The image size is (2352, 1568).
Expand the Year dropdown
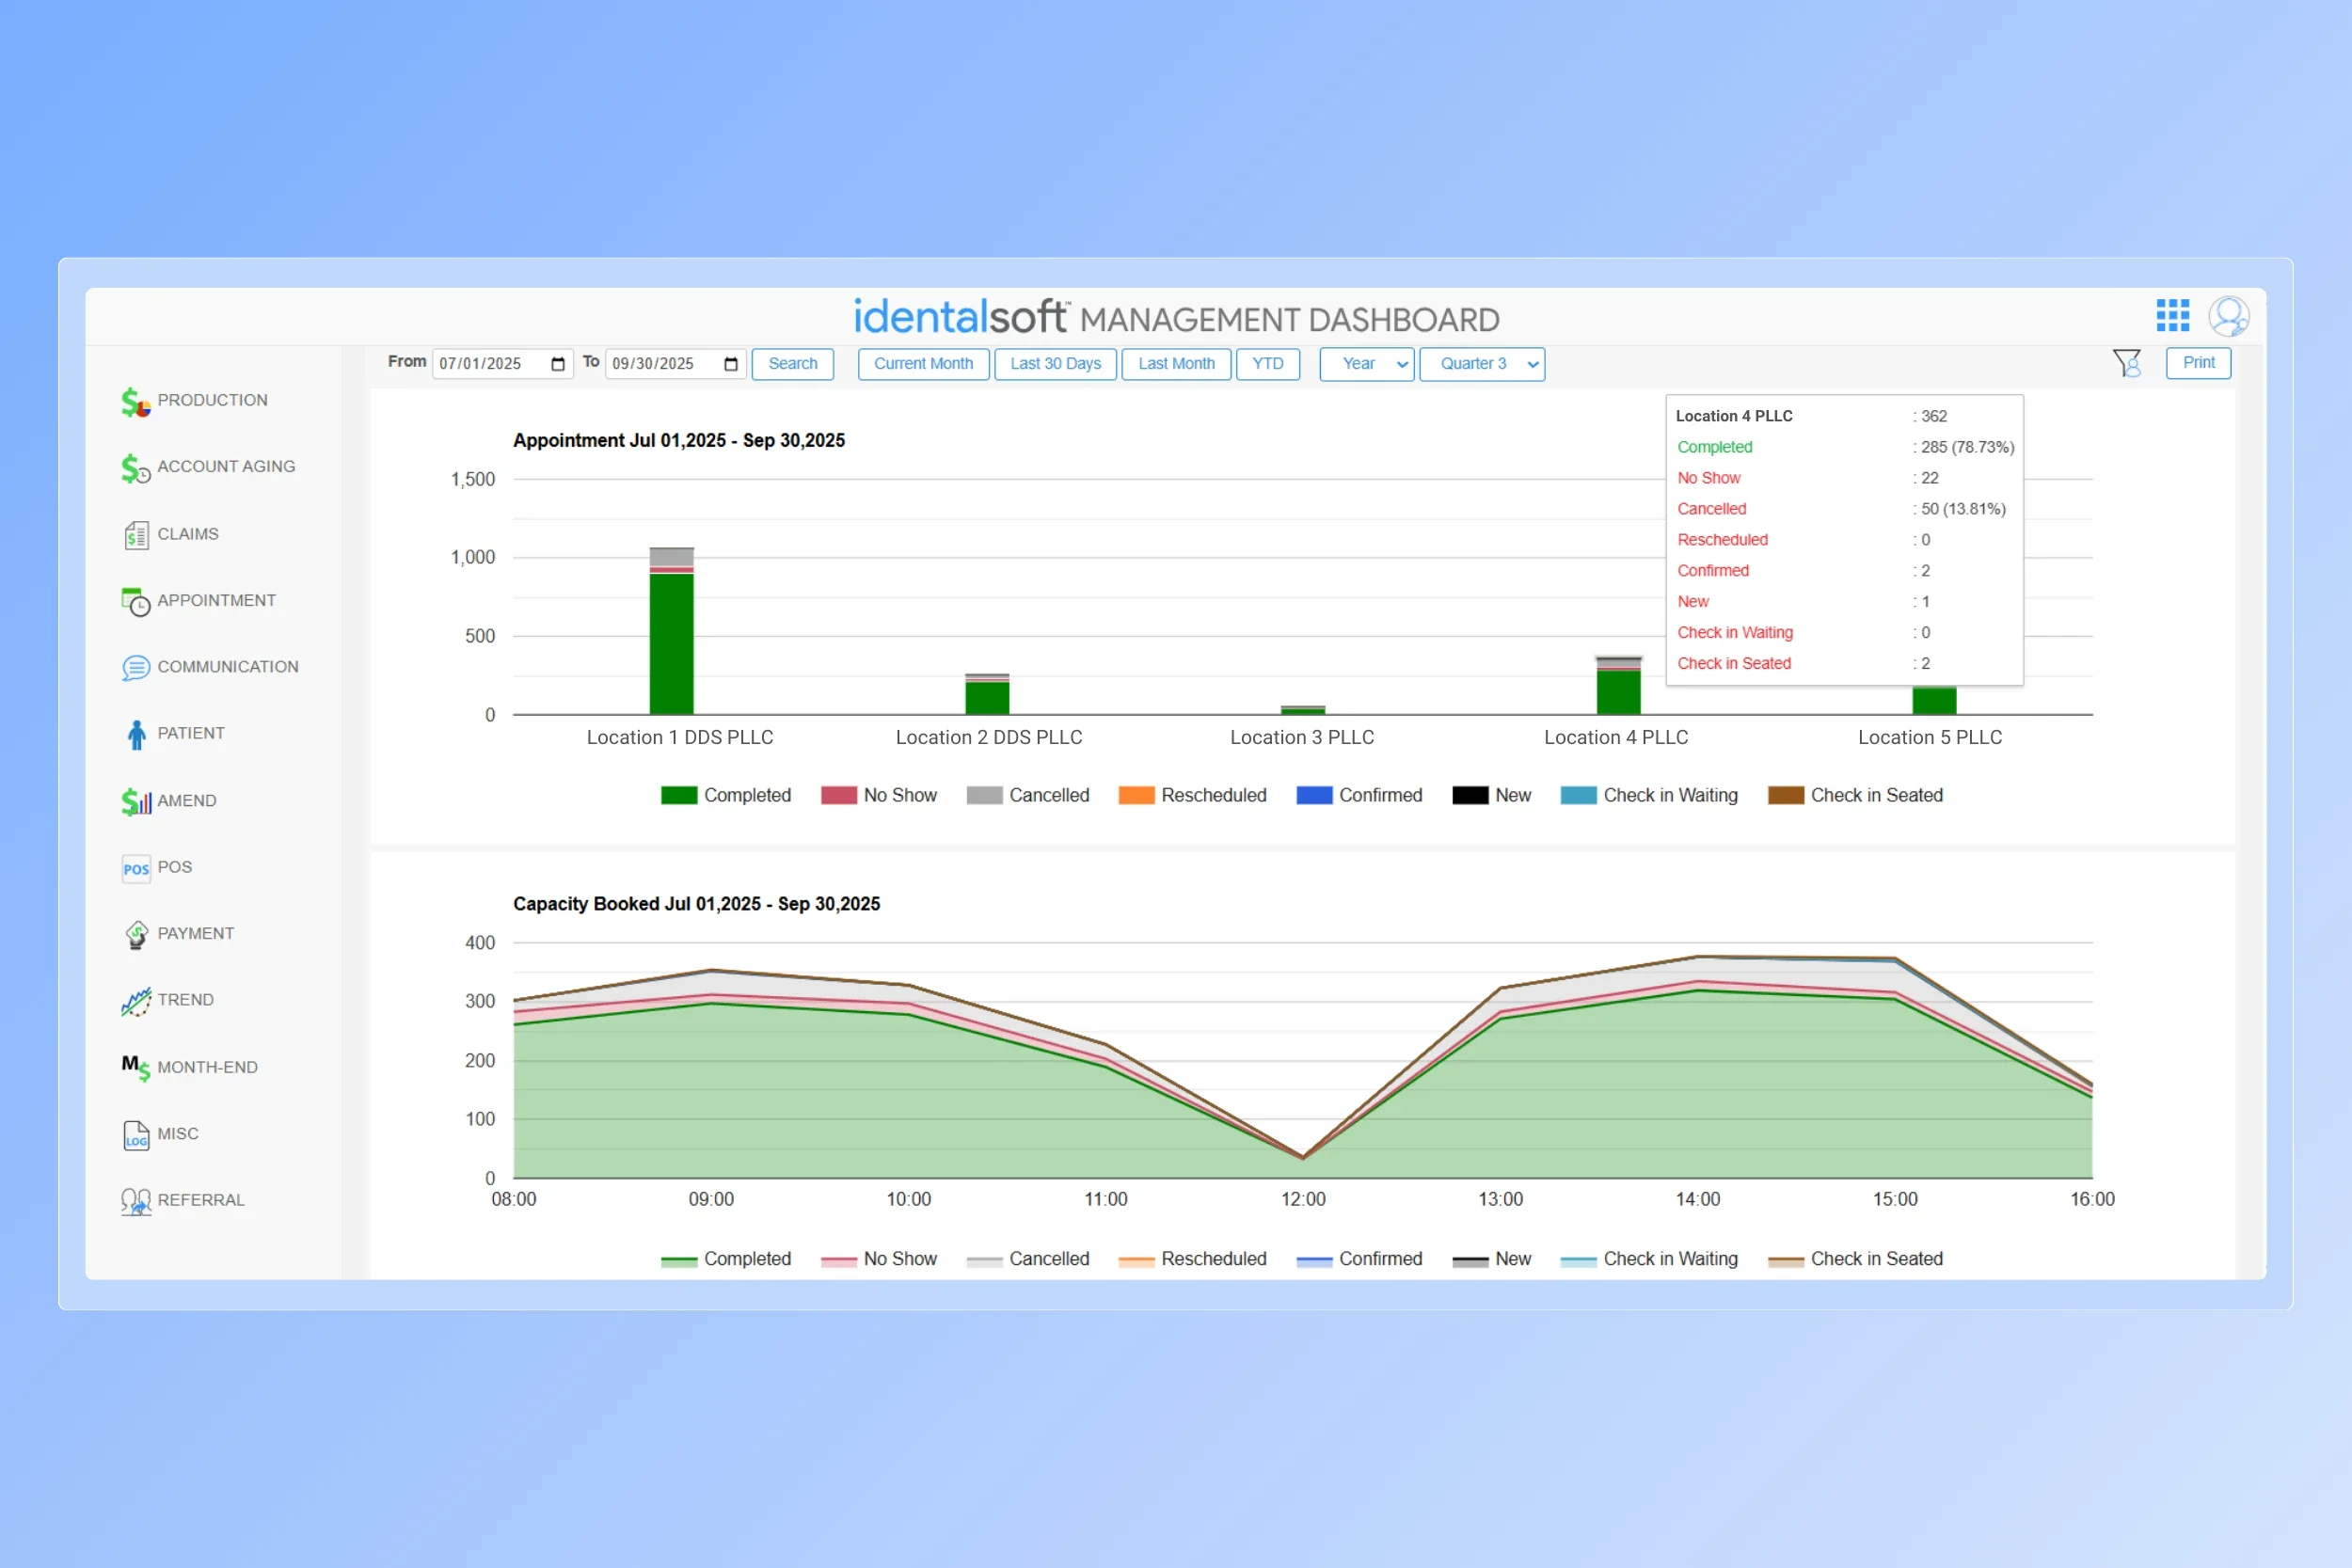[1366, 364]
